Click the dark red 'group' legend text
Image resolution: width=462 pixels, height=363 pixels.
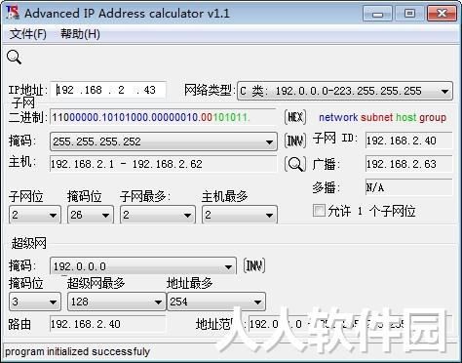coord(433,117)
